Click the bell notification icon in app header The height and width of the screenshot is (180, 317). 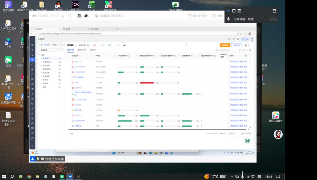tap(238, 39)
